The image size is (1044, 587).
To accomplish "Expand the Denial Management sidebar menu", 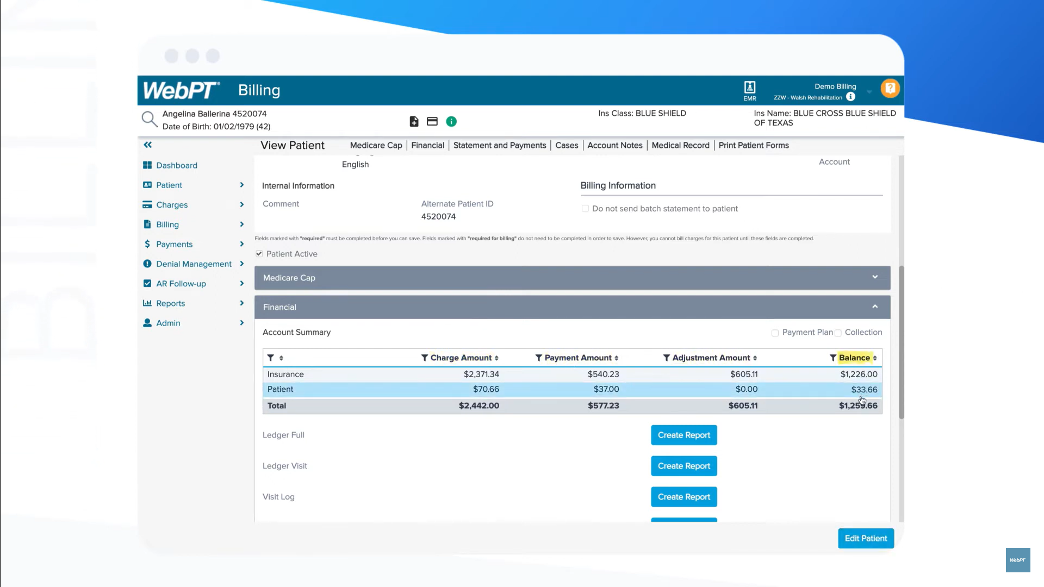I will tap(194, 264).
